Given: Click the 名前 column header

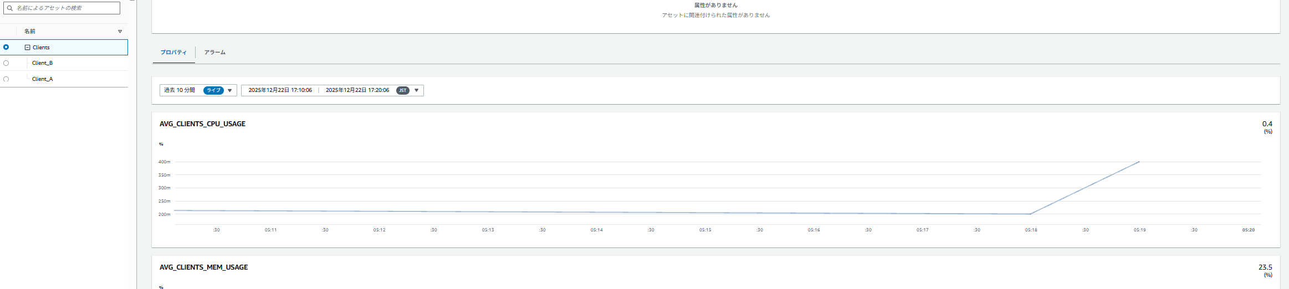Looking at the screenshot, I should 30,32.
